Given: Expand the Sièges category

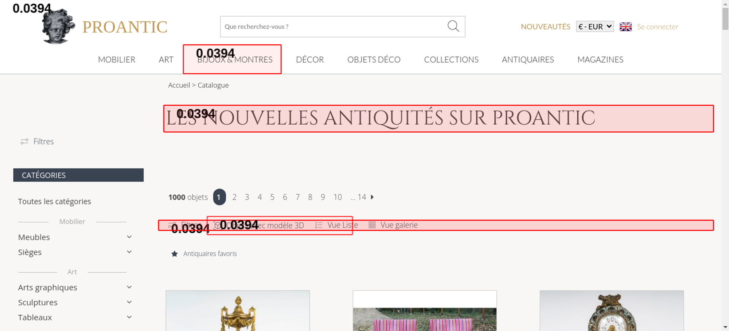Looking at the screenshot, I should tap(129, 252).
